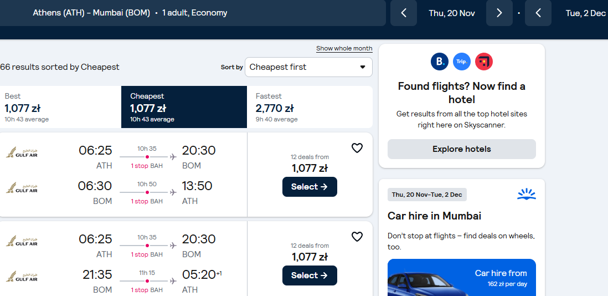Viewport: 608px width, 296px height.
Task: Click the Trip. round blue icon
Action: (462, 62)
